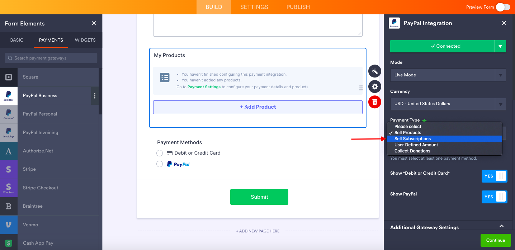The image size is (515, 250).
Task: Choose the Venmo gateway icon
Action: (x=9, y=225)
